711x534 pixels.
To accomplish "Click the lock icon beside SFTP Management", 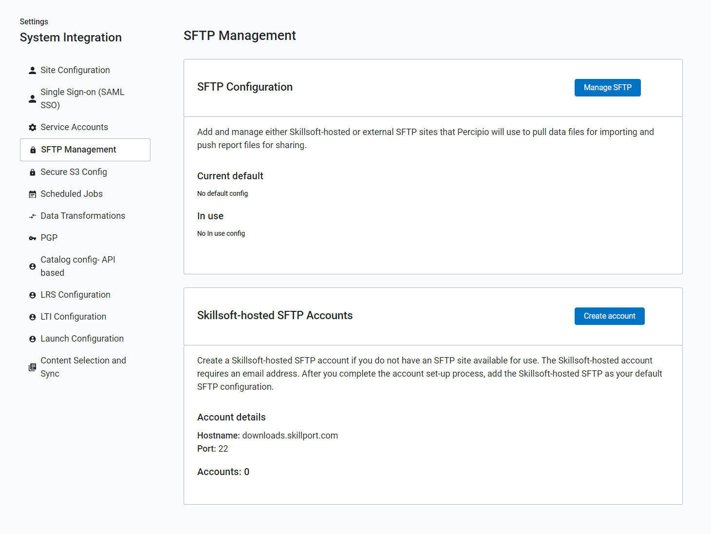I will click(33, 150).
